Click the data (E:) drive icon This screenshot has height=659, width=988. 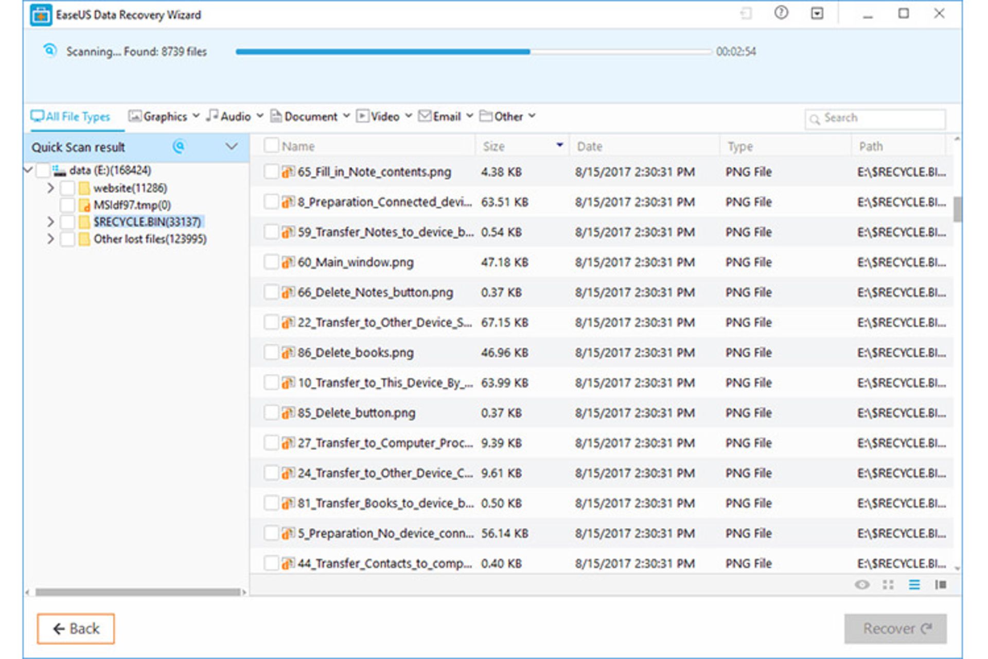tap(59, 170)
